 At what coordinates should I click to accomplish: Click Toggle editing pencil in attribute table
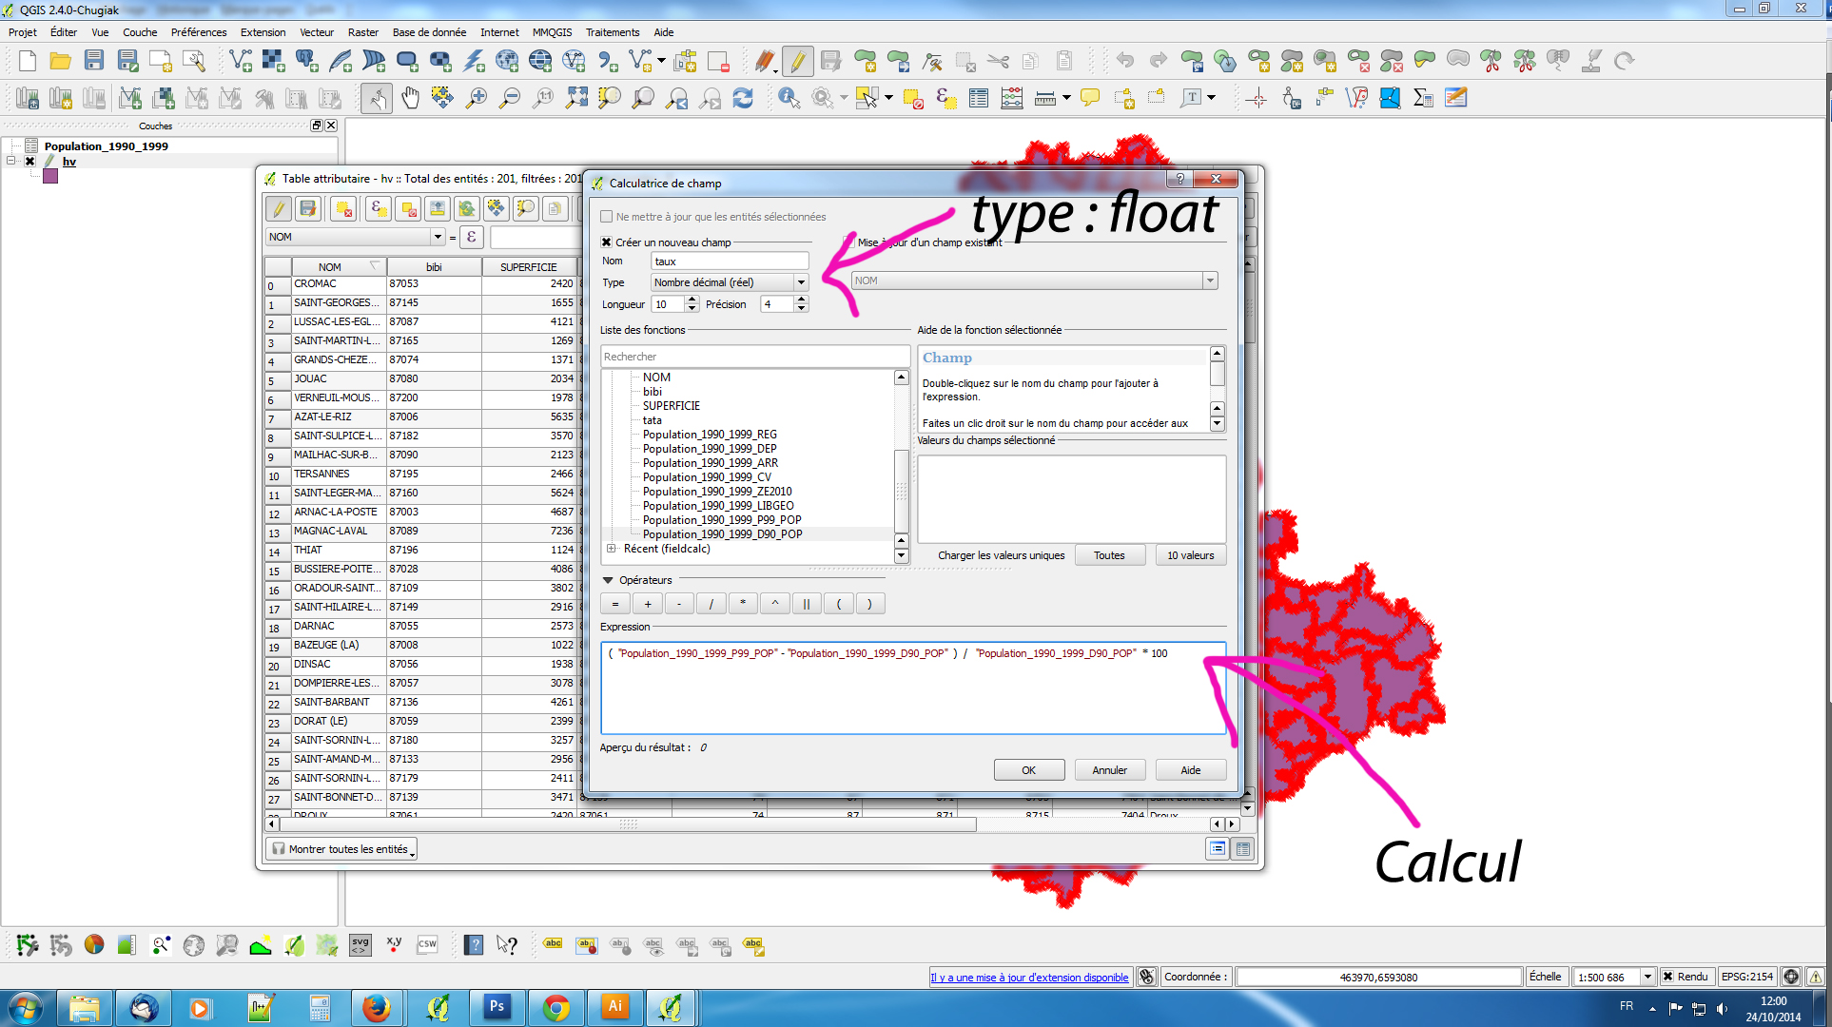click(278, 209)
